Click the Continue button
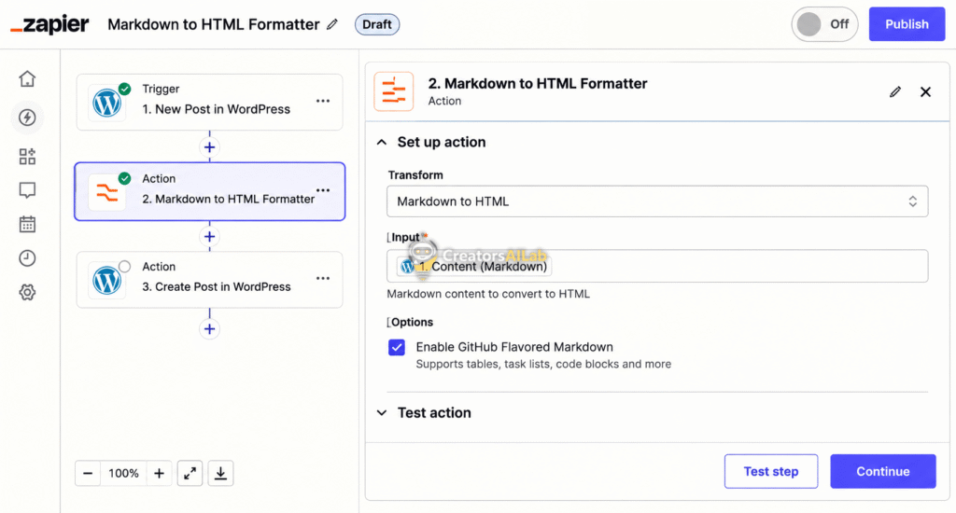The width and height of the screenshot is (956, 513). [x=883, y=472]
